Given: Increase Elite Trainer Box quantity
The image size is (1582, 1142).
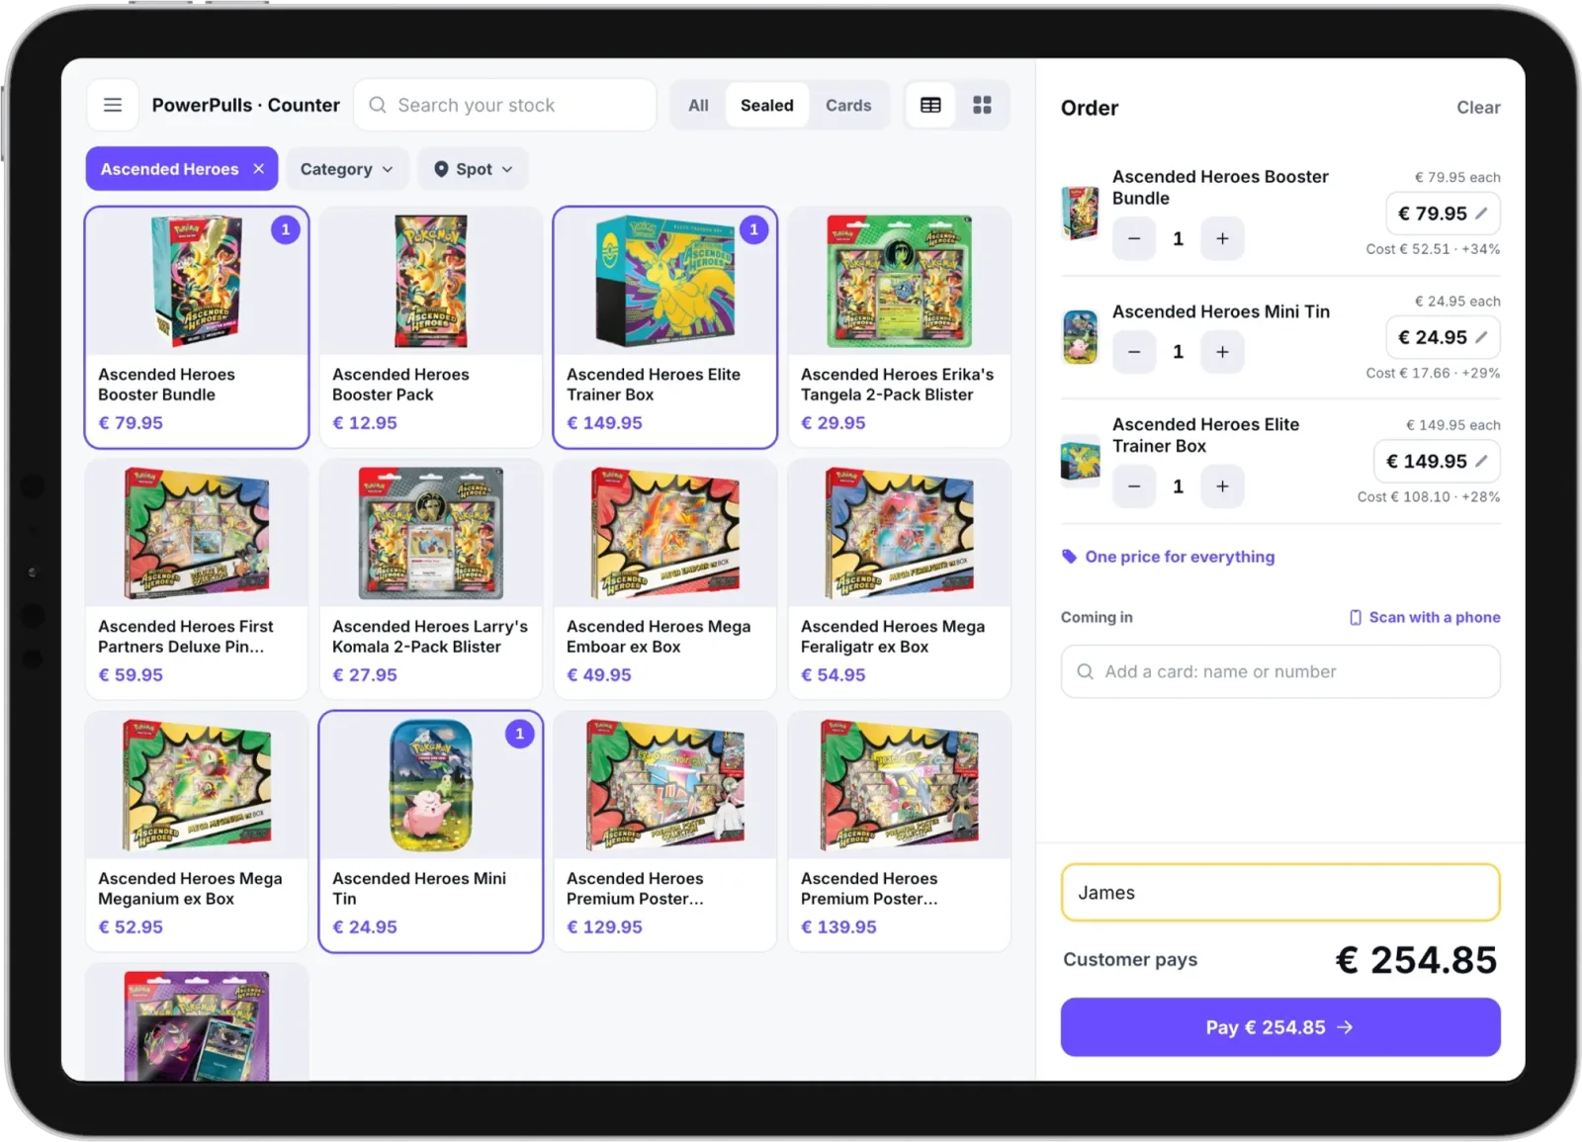Looking at the screenshot, I should [1222, 486].
